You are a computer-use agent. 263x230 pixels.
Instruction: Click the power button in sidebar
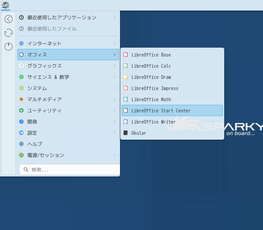tap(9, 47)
